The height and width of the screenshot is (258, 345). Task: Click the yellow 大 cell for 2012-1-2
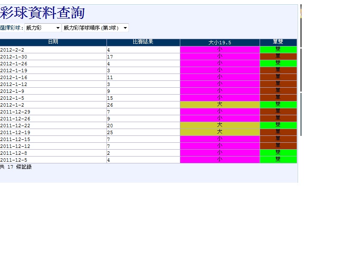pos(220,105)
